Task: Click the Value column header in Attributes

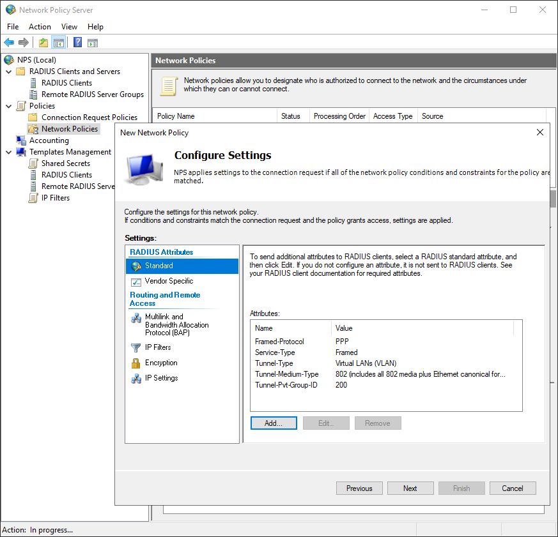Action: tap(422, 328)
